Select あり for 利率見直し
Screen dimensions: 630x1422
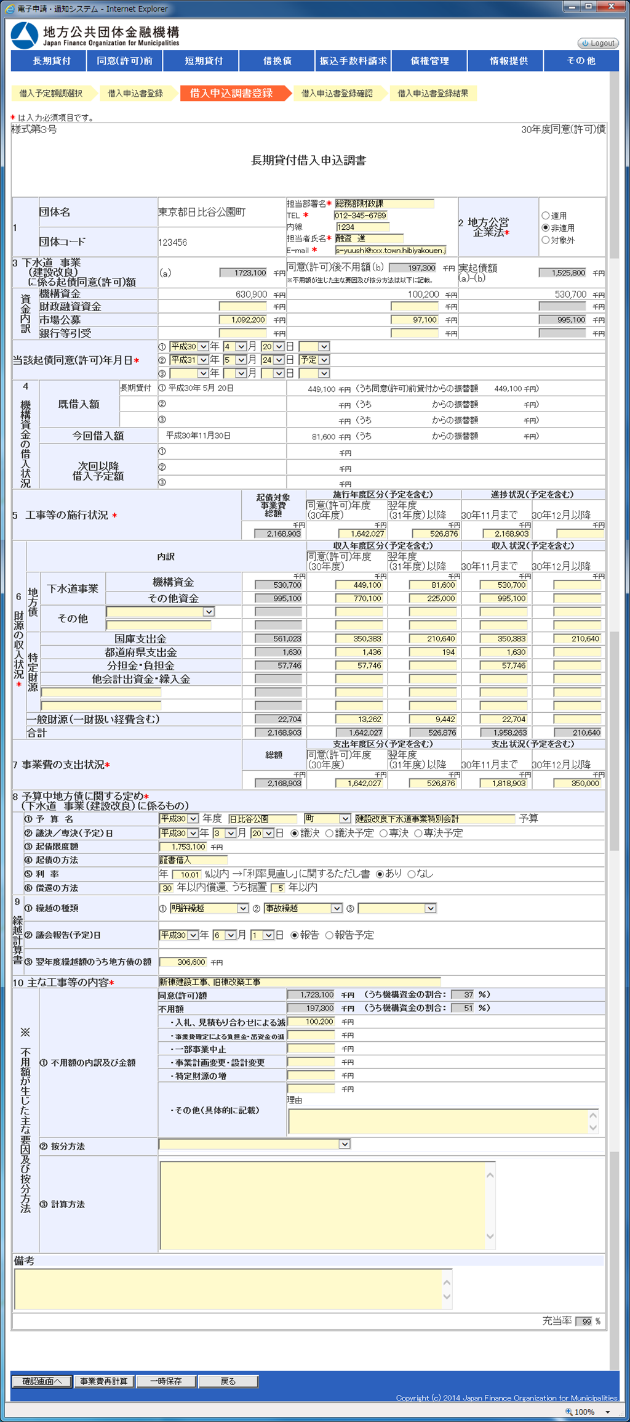pos(380,874)
